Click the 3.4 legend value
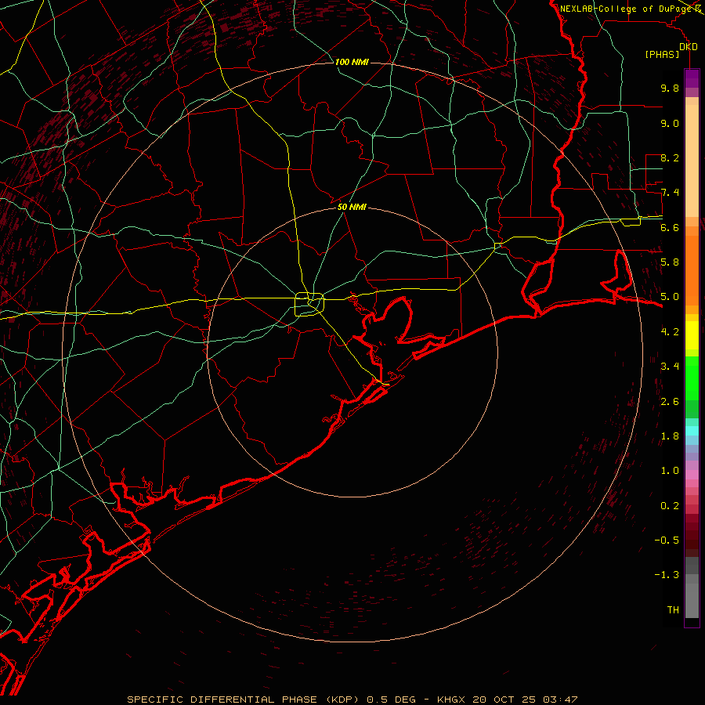 pyautogui.click(x=670, y=366)
